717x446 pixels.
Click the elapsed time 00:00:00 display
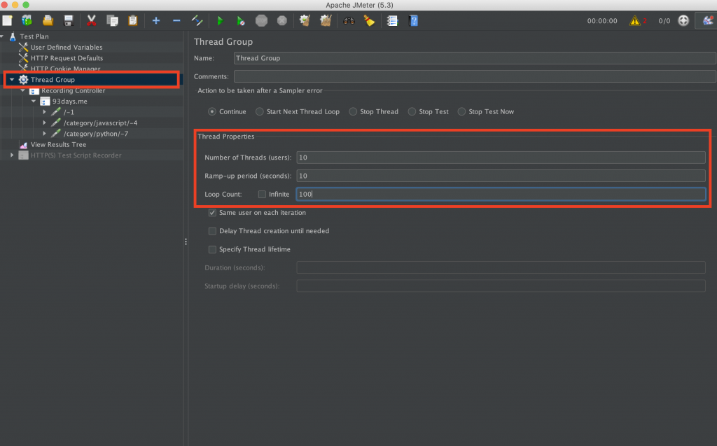(x=601, y=21)
